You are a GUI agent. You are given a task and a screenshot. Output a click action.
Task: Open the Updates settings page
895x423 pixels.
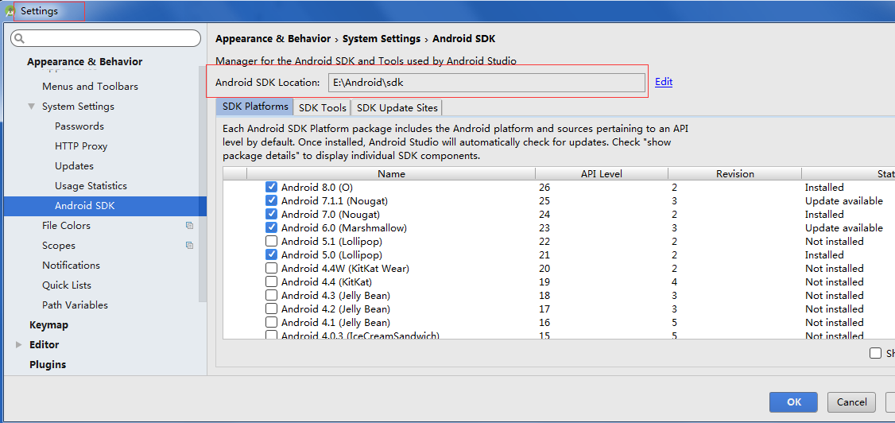(74, 166)
